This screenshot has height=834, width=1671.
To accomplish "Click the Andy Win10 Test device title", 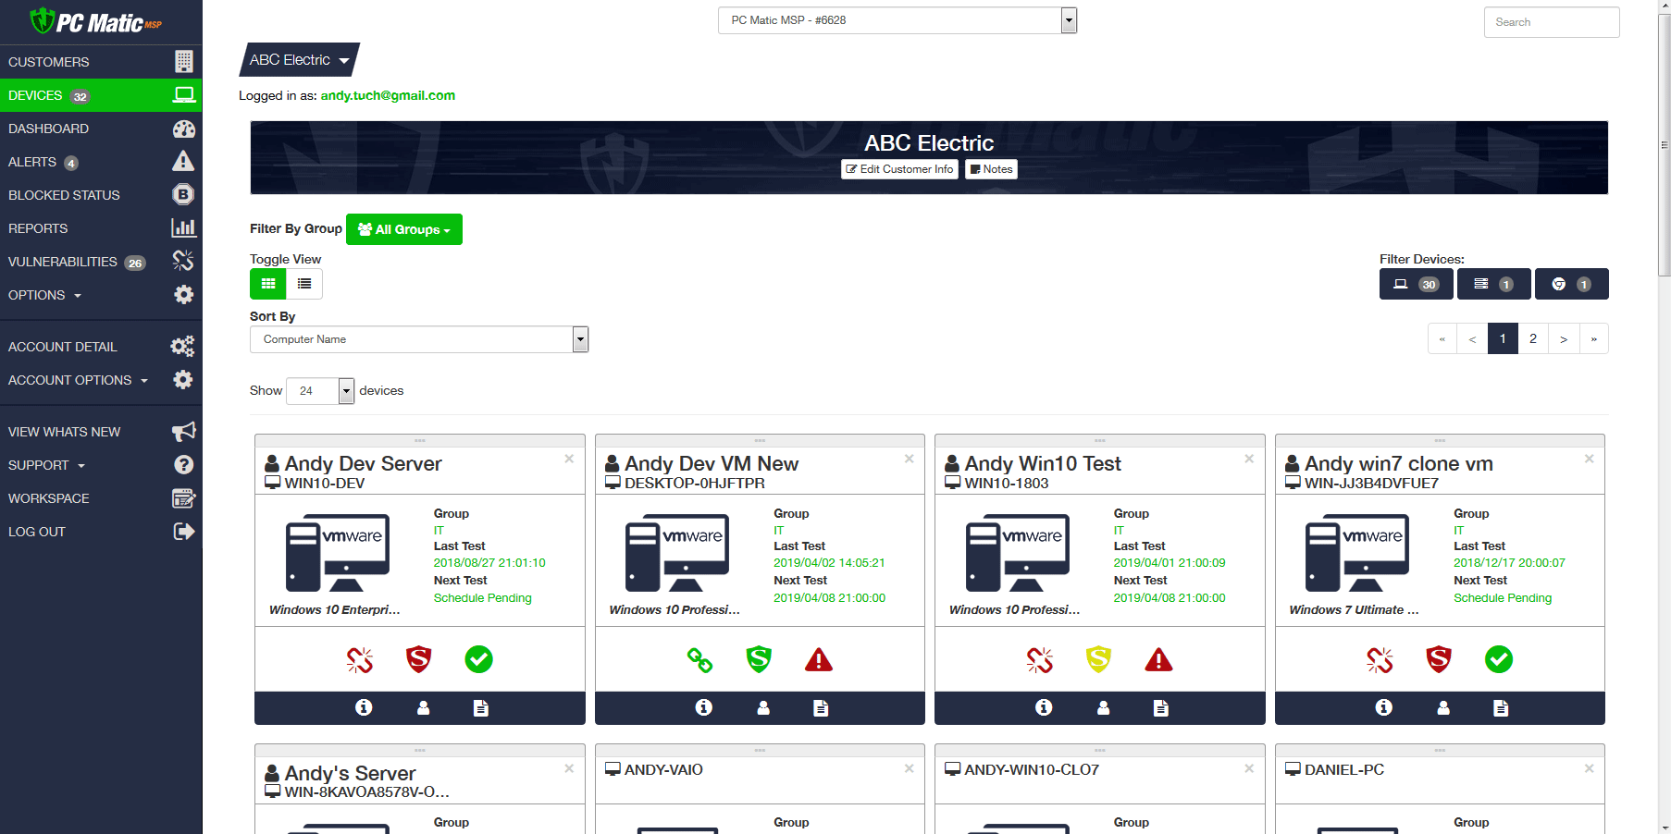I will click(x=1043, y=463).
